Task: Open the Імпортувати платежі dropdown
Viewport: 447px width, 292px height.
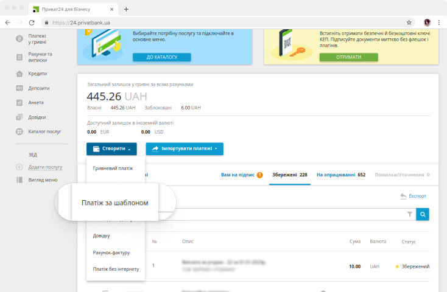Action: 185,148
